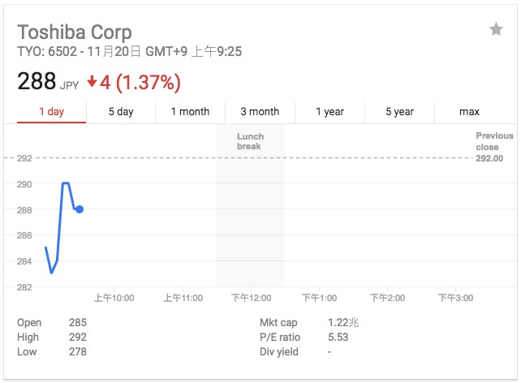Viewport: 521px width, 383px height.
Task: Click the Lunch break shaded region
Action: 251,205
